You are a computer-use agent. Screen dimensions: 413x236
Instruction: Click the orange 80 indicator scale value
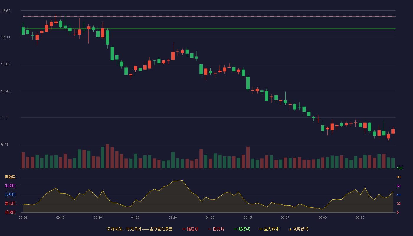[x=399, y=177]
